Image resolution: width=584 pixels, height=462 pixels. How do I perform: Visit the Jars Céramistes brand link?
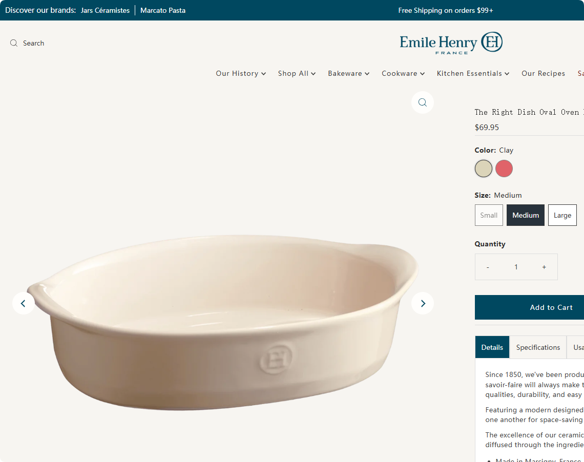pos(105,10)
